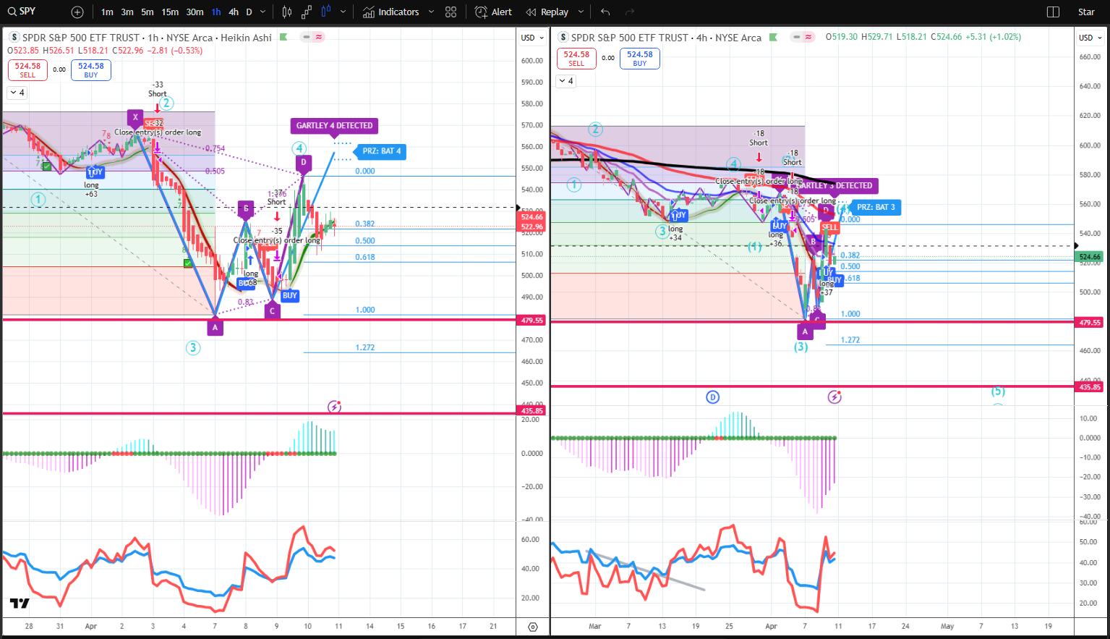Open the Indicators dialog
This screenshot has width=1110, height=639.
[x=391, y=12]
